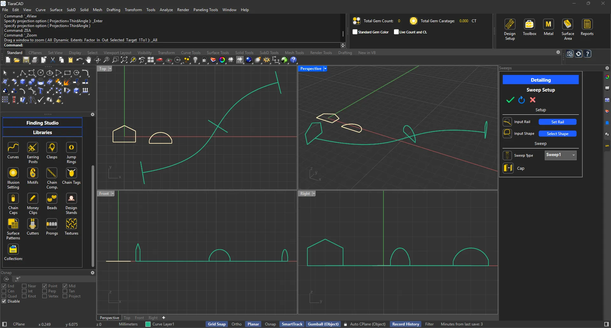Click the Cap icon in Sweep panel
The width and height of the screenshot is (611, 328).
pyautogui.click(x=508, y=168)
